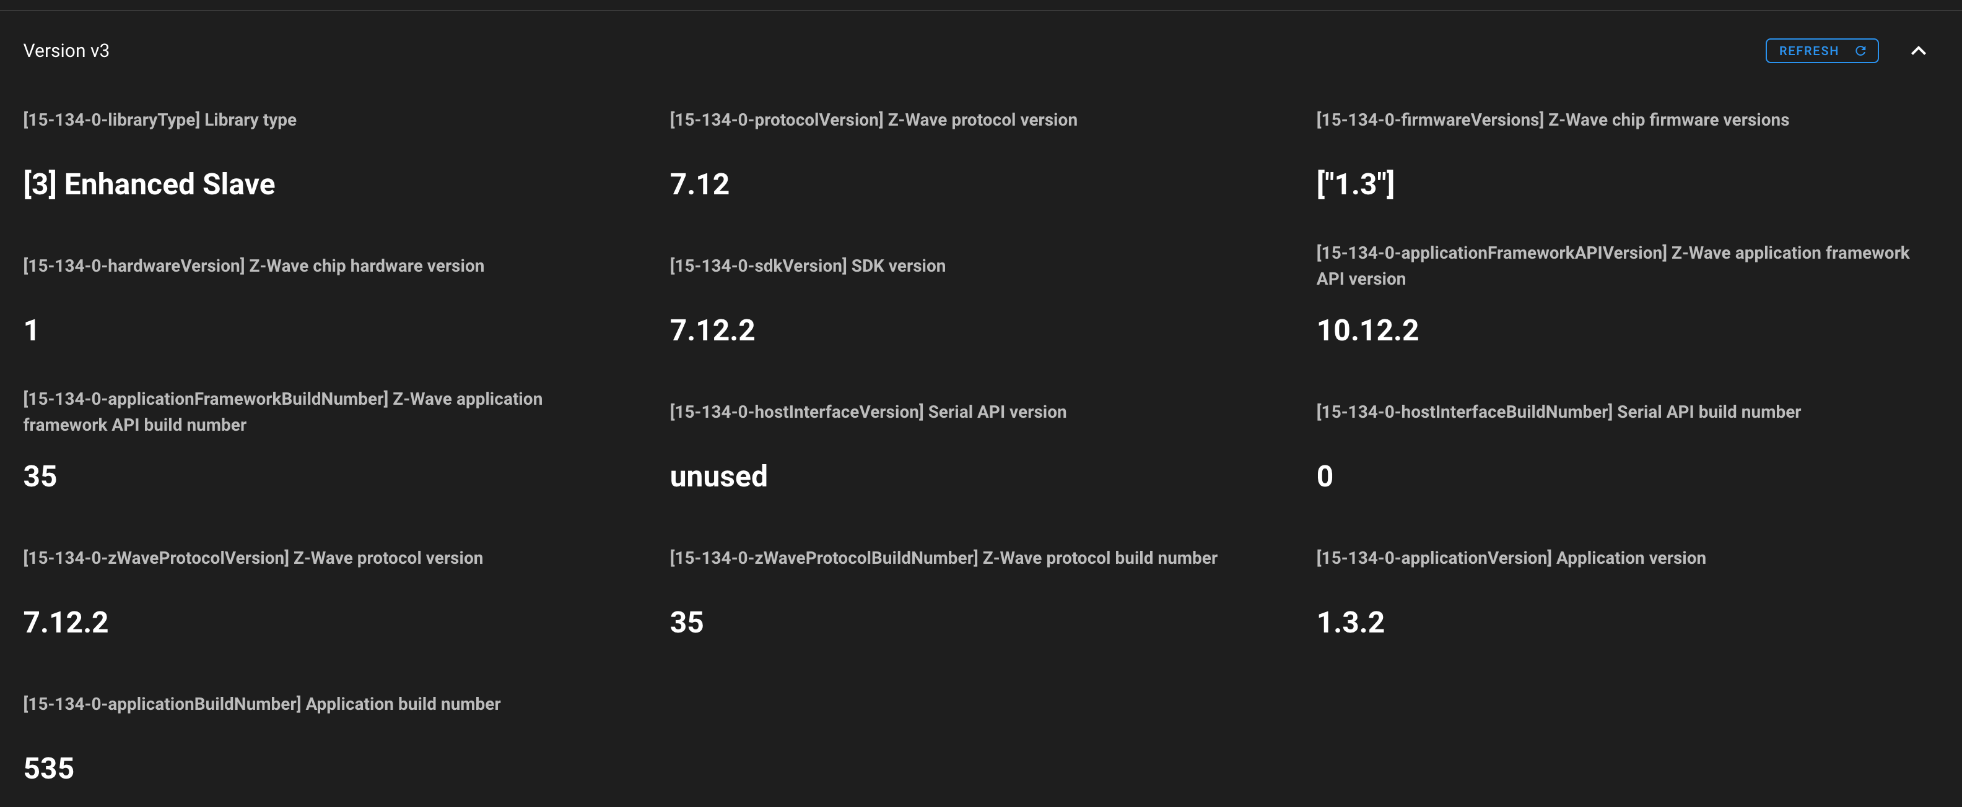Select the framework build number value 35
Viewport: 1962px width, 807px height.
[x=40, y=476]
